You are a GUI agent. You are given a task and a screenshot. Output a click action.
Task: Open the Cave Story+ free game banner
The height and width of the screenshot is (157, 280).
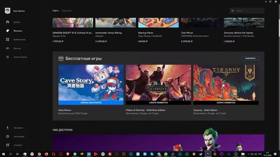click(91, 85)
